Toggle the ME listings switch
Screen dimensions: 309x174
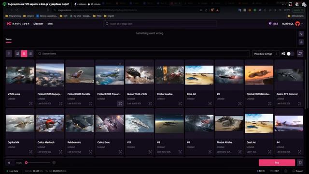coord(290,54)
